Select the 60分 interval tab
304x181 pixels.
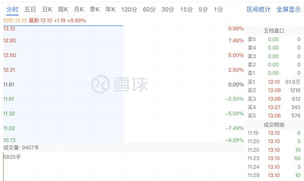(x=149, y=9)
